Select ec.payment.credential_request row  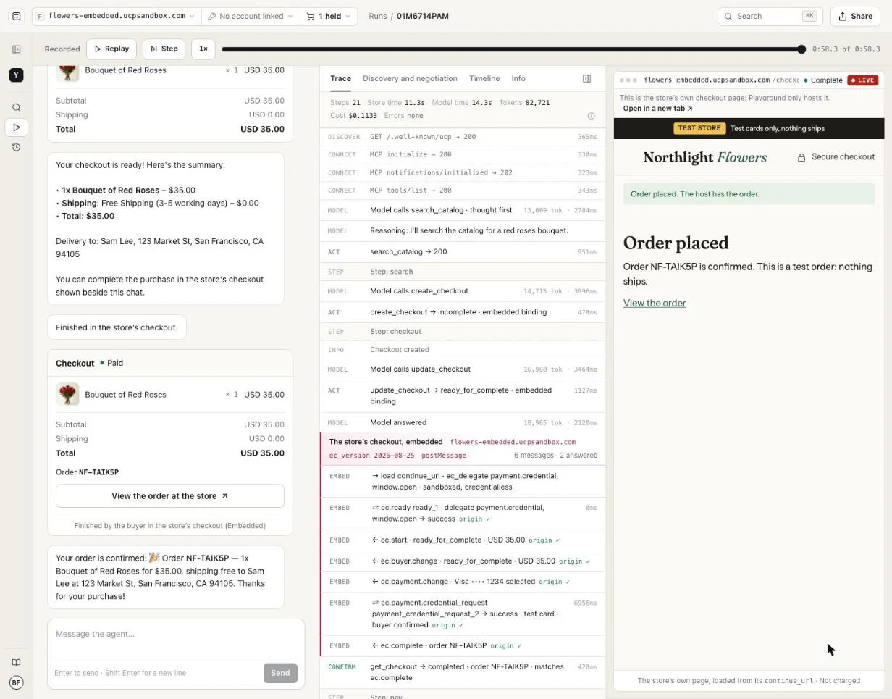[x=463, y=614]
